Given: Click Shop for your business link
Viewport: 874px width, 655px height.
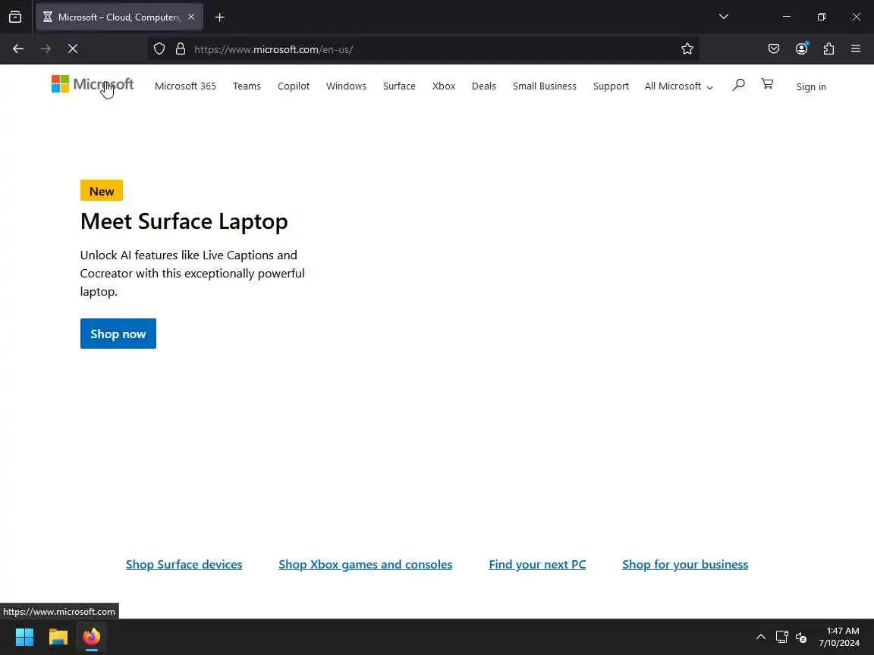Looking at the screenshot, I should pos(685,564).
